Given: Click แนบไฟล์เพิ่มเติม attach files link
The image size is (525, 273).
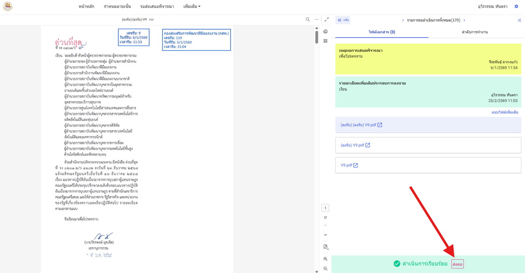Looking at the screenshot, I should 504,112.
